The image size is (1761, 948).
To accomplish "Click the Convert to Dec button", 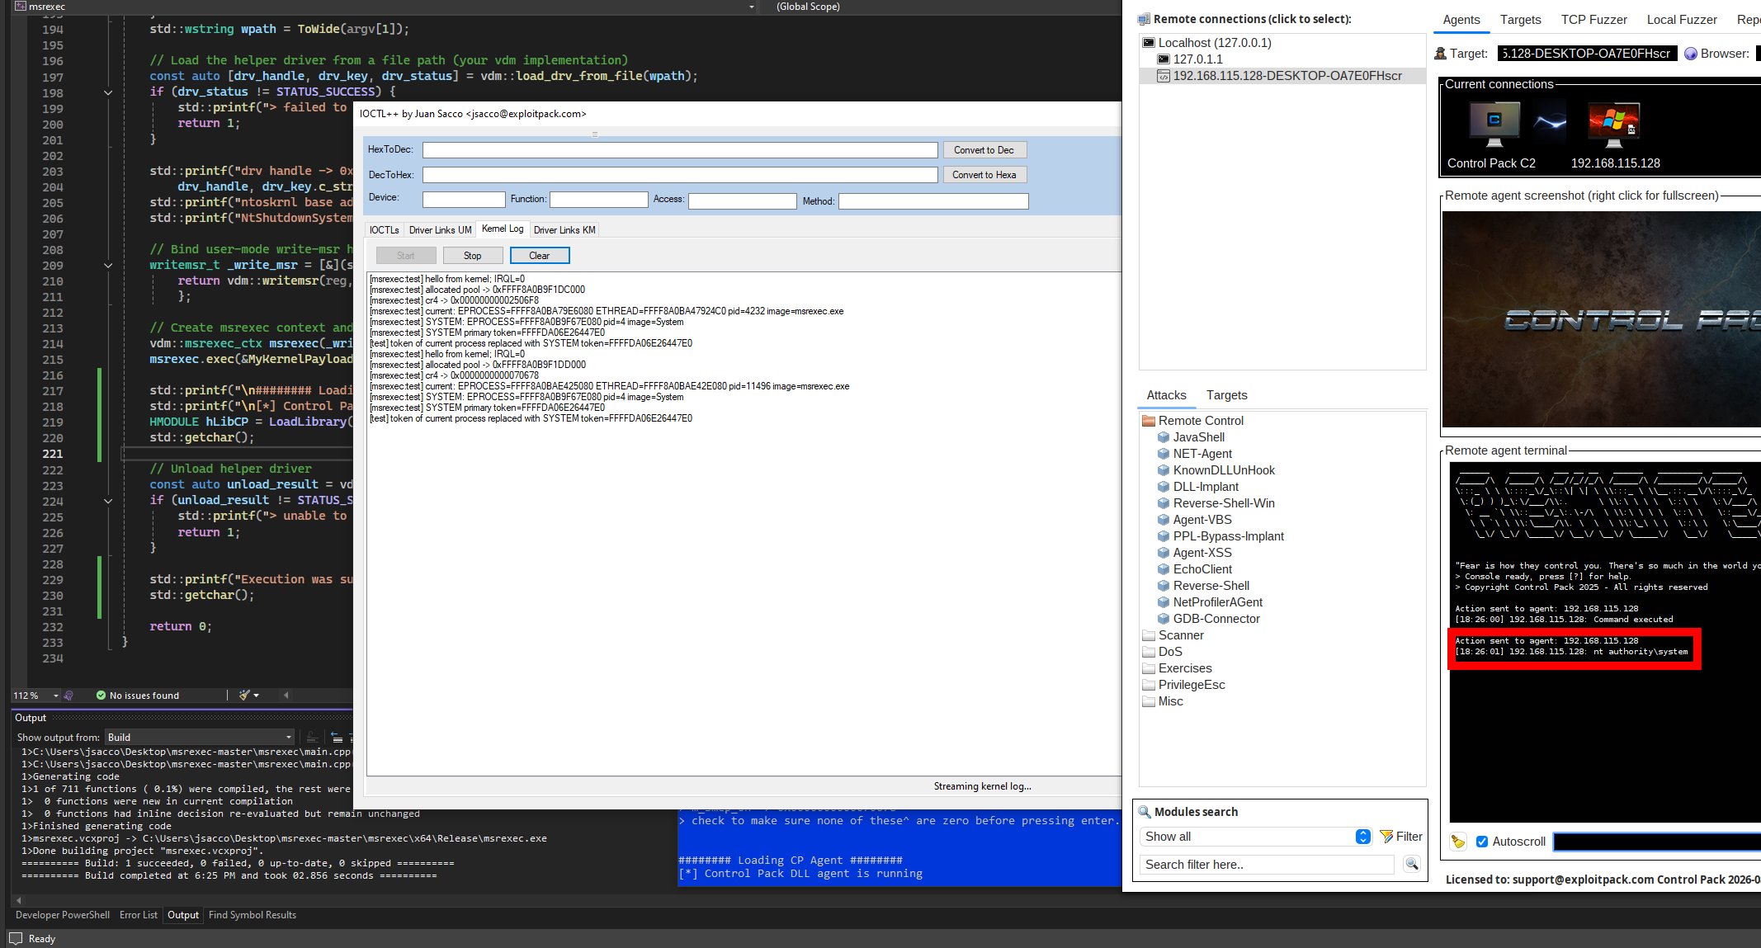I will 984,149.
